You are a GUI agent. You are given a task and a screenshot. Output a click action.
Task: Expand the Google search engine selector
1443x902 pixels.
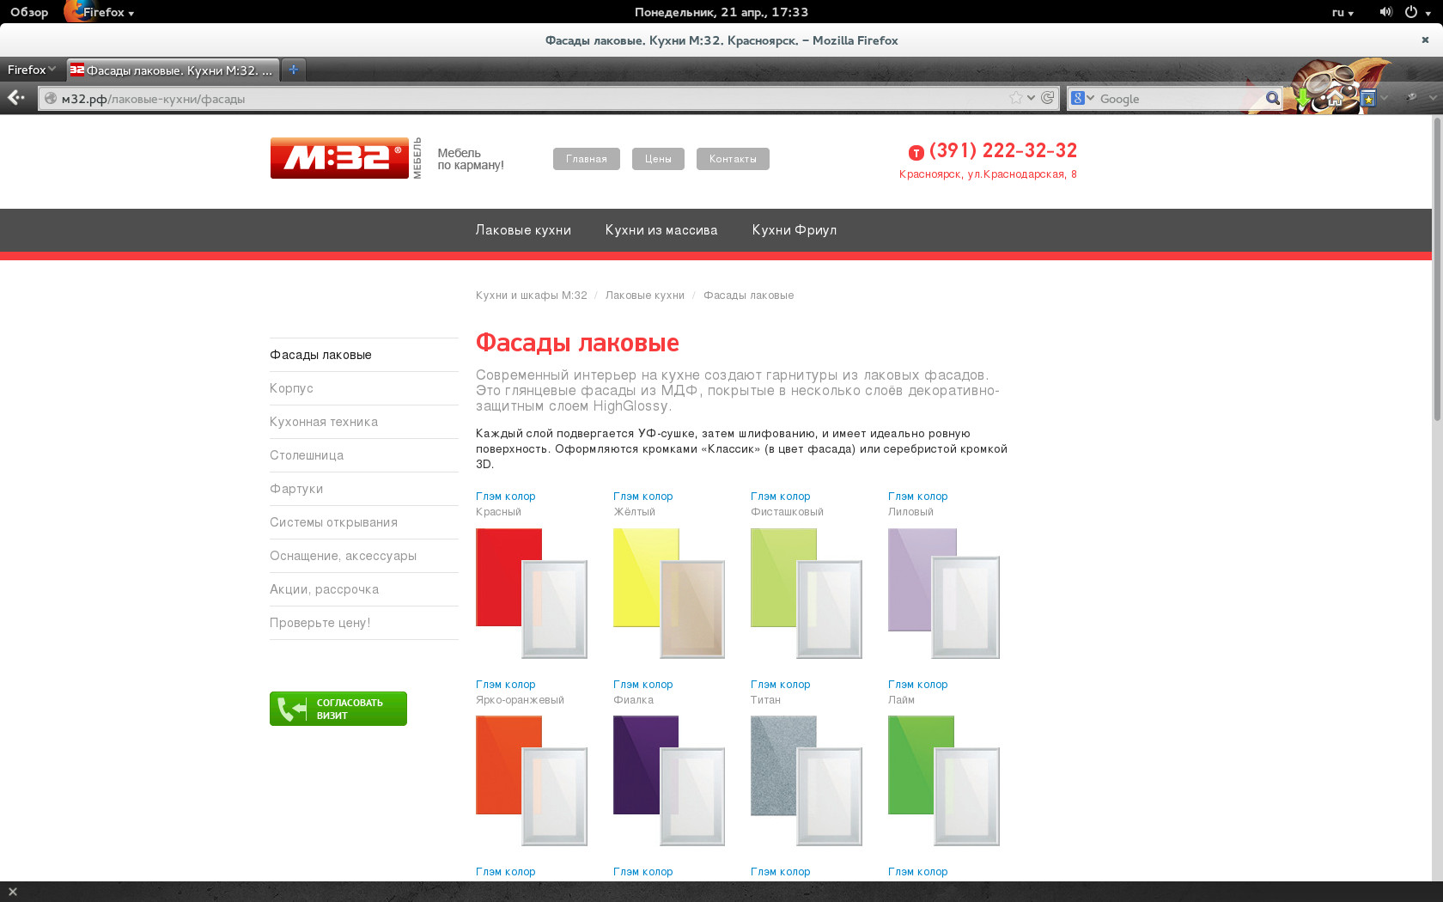click(x=1082, y=98)
